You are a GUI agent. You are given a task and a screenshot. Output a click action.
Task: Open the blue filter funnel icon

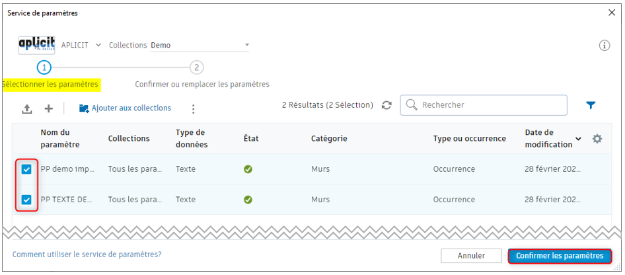tap(591, 105)
